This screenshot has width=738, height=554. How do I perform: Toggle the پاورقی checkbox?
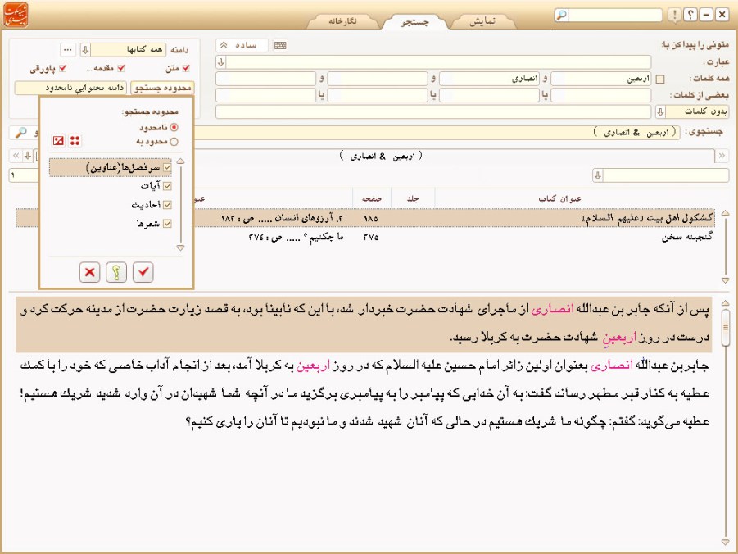(x=62, y=68)
